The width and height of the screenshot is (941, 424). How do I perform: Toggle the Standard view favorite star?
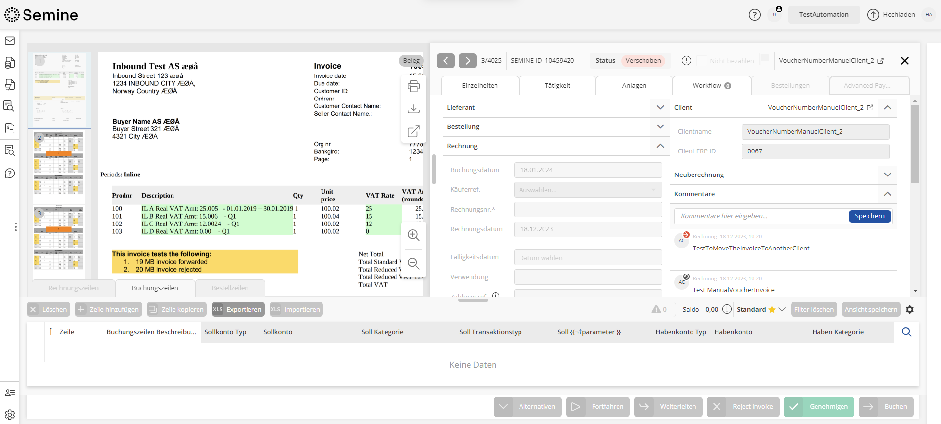click(x=772, y=310)
